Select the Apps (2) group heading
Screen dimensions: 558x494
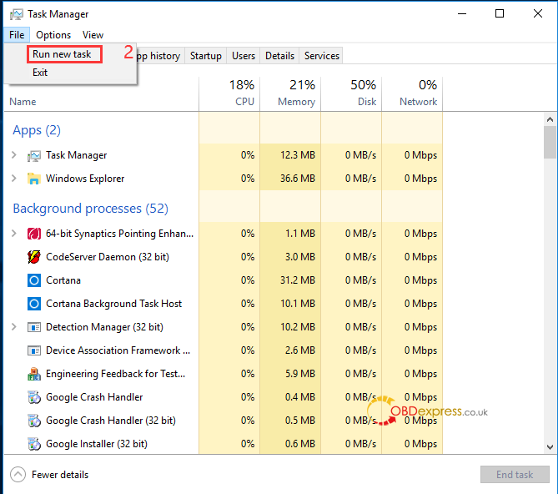click(x=37, y=130)
